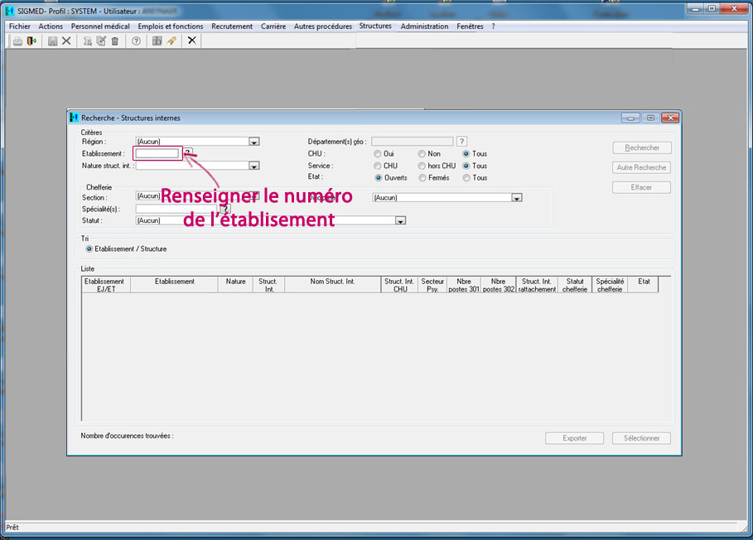This screenshot has width=753, height=540.
Task: Click the grey cancel X toolbar icon
Action: (66, 41)
